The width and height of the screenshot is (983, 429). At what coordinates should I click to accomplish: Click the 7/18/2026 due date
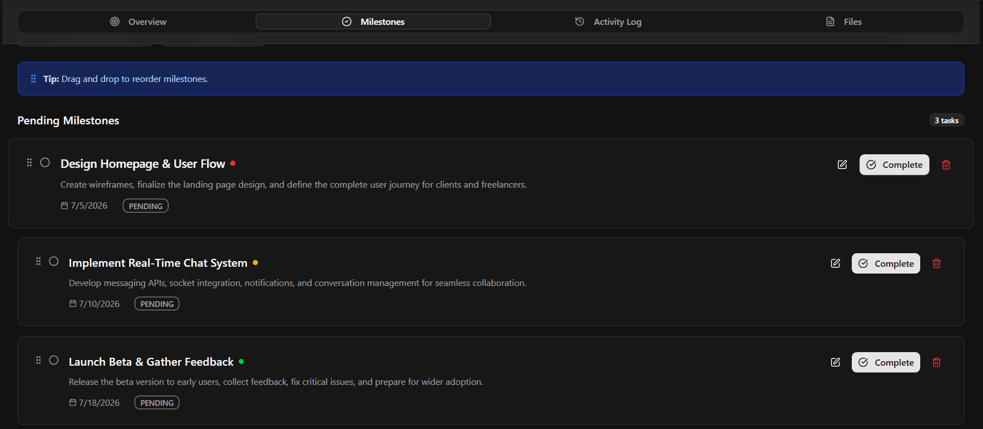click(x=99, y=403)
